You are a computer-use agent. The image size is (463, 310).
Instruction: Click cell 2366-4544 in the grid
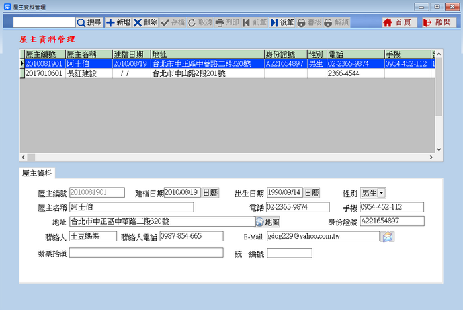356,73
